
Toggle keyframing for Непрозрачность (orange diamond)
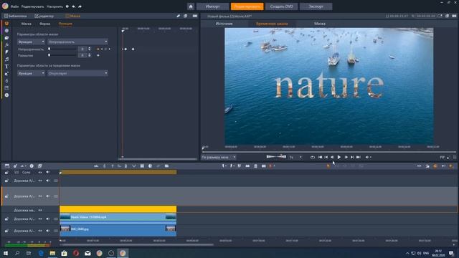coord(98,49)
